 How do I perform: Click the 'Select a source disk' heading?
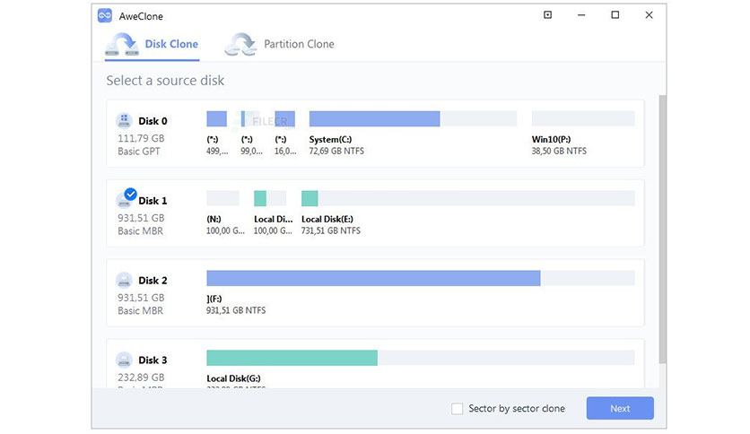pos(165,81)
